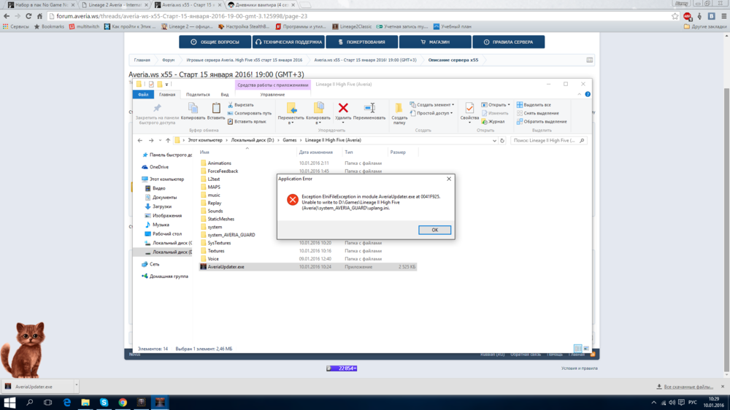730x410 pixels.
Task: Click the Create folder (Создать папку) icon
Action: click(x=399, y=111)
